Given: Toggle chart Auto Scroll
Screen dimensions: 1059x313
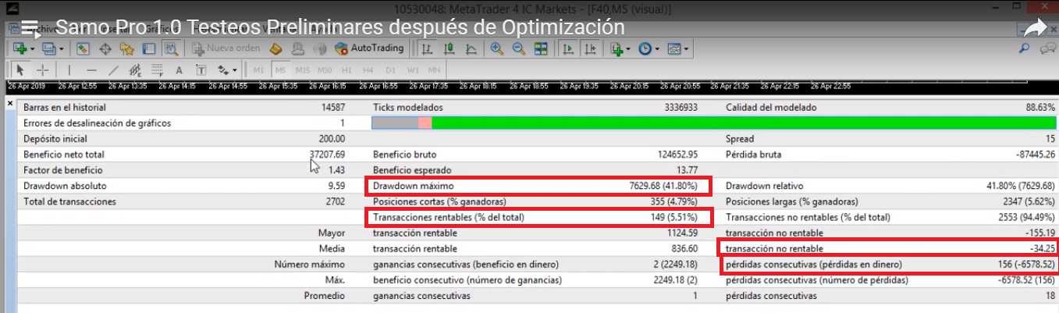Looking at the screenshot, I should pos(568,48).
